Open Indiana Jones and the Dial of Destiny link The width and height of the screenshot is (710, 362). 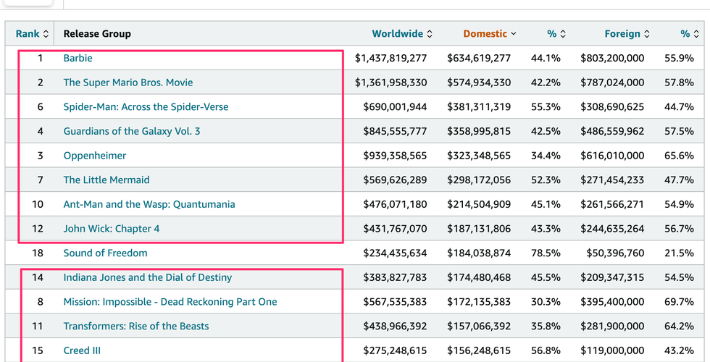pyautogui.click(x=148, y=277)
